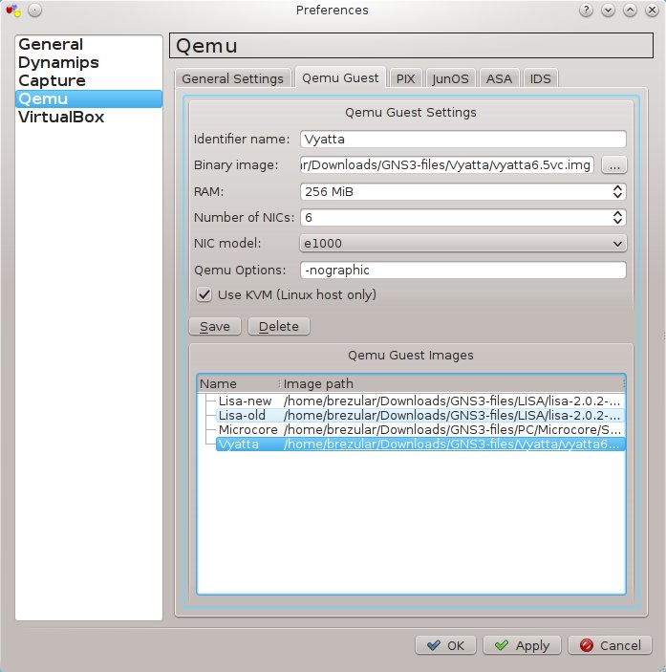Image resolution: width=666 pixels, height=672 pixels.
Task: Click the Save button
Action: [215, 327]
